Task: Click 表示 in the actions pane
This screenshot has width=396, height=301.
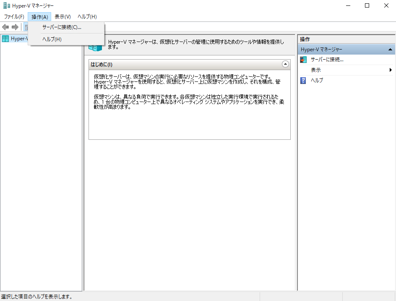Action: point(316,70)
